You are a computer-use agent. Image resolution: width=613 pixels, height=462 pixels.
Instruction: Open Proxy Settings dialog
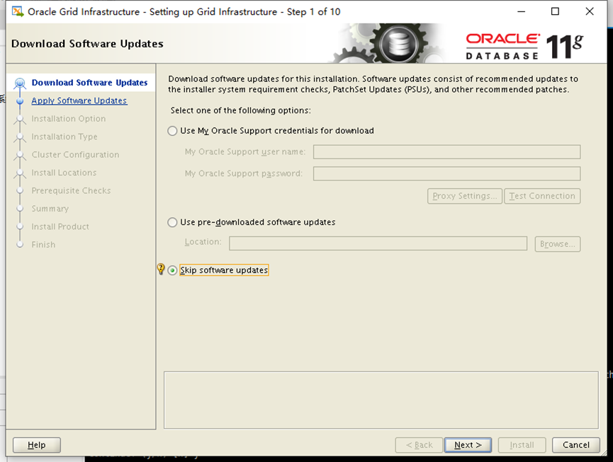(x=465, y=196)
